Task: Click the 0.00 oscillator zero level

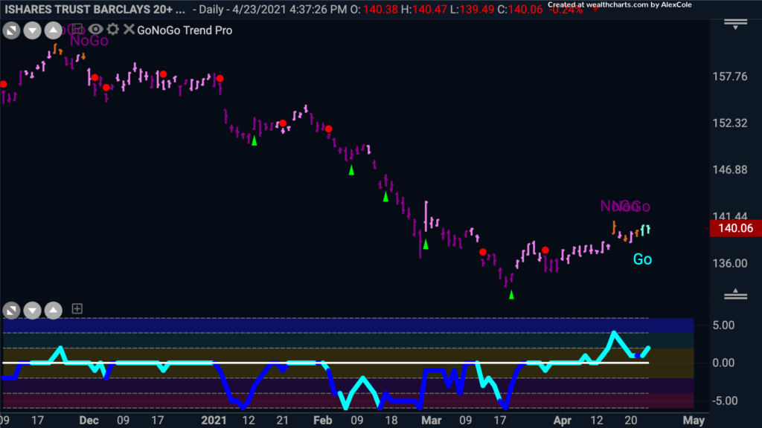Action: [x=723, y=363]
